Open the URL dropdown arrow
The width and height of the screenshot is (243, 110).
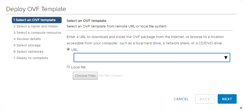click(x=226, y=58)
